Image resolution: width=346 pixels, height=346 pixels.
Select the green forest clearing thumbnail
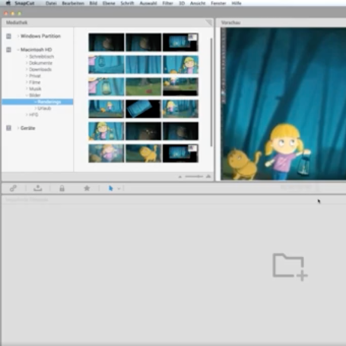[x=144, y=87]
